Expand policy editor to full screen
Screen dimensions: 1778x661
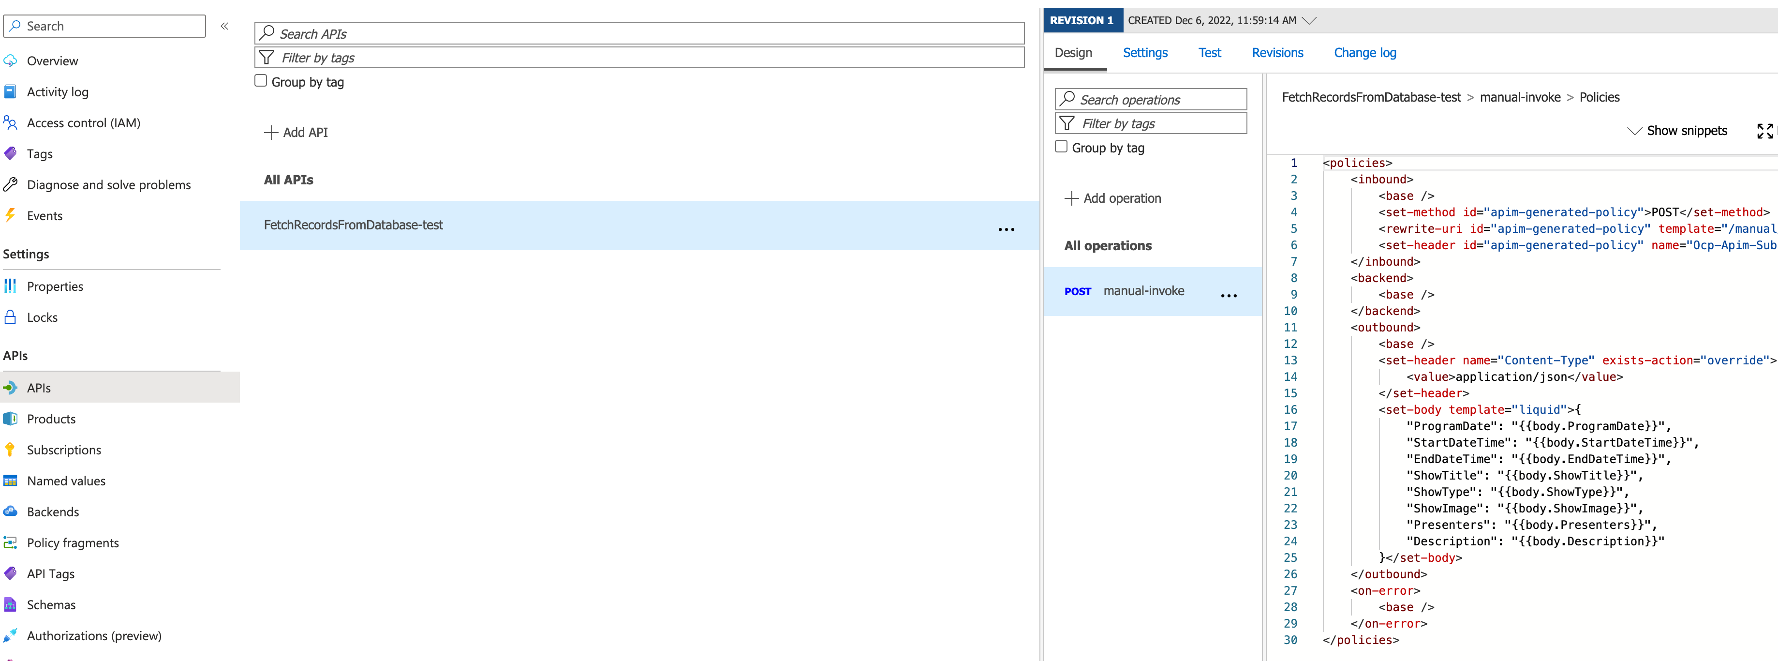point(1765,131)
